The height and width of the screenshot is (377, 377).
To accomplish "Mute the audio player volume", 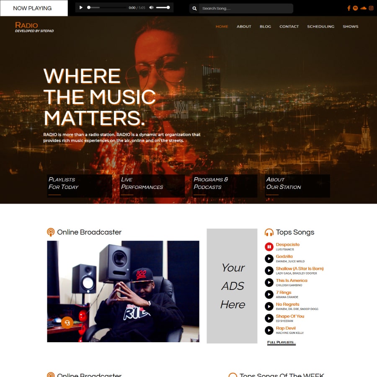I will pos(151,8).
